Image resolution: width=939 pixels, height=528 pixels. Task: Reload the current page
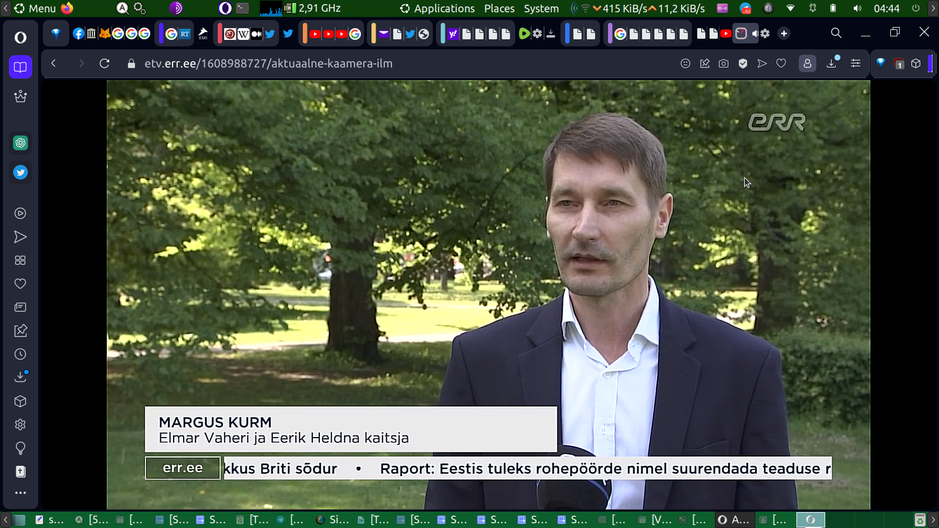104,63
